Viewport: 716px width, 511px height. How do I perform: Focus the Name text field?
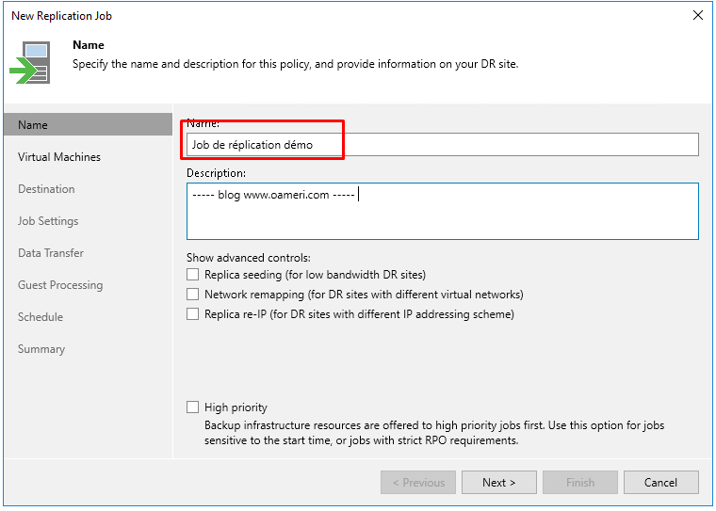pos(443,145)
